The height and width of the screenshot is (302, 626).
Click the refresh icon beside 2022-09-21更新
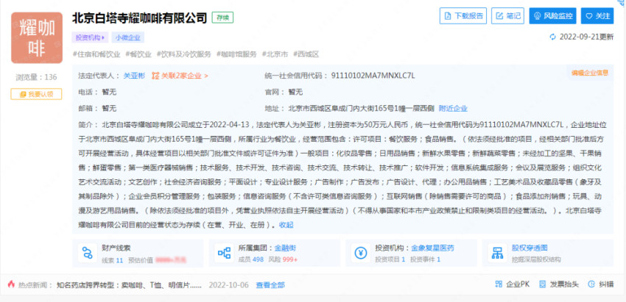click(552, 37)
